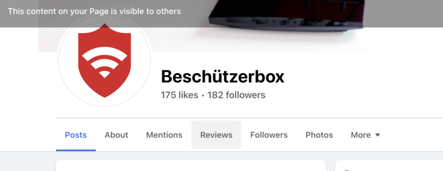Click the Beschützerbox page name heading
The image size is (443, 171).
tap(223, 77)
